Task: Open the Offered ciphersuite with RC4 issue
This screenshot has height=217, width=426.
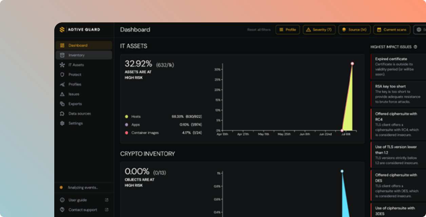Action: [x=399, y=124]
